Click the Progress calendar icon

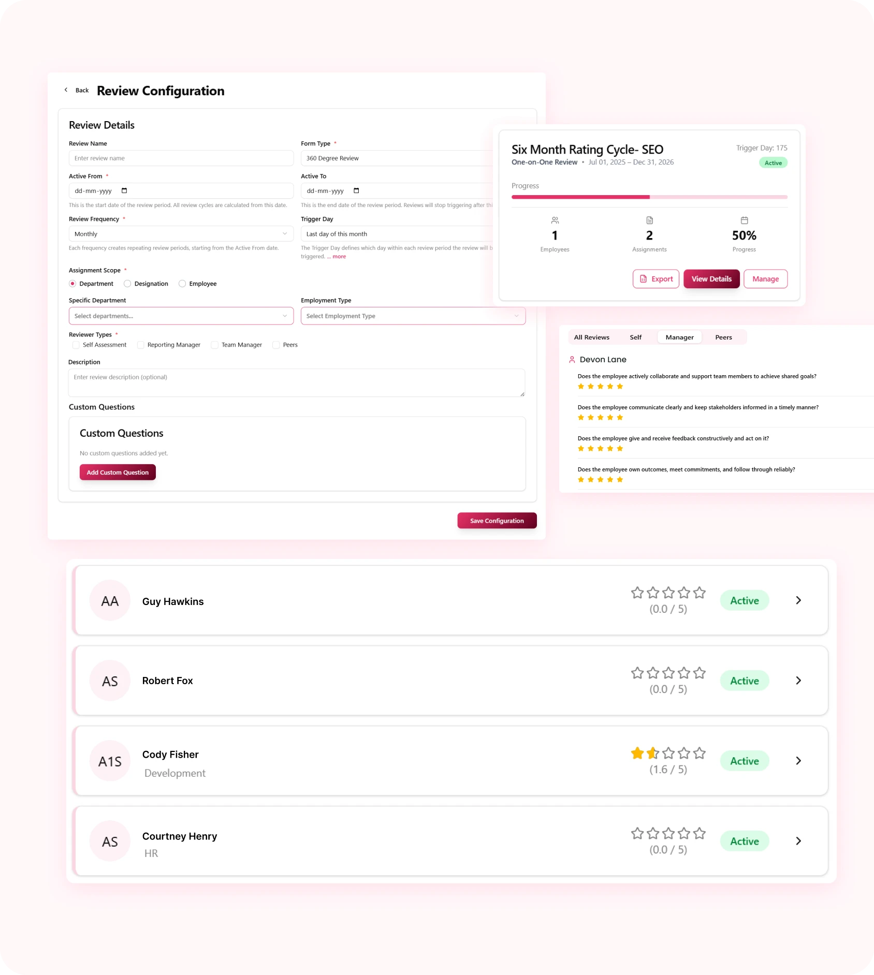click(x=744, y=220)
